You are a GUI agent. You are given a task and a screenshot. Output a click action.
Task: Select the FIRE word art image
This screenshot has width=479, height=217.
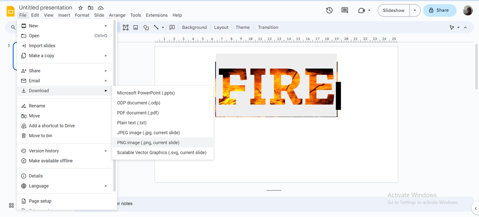(x=276, y=85)
